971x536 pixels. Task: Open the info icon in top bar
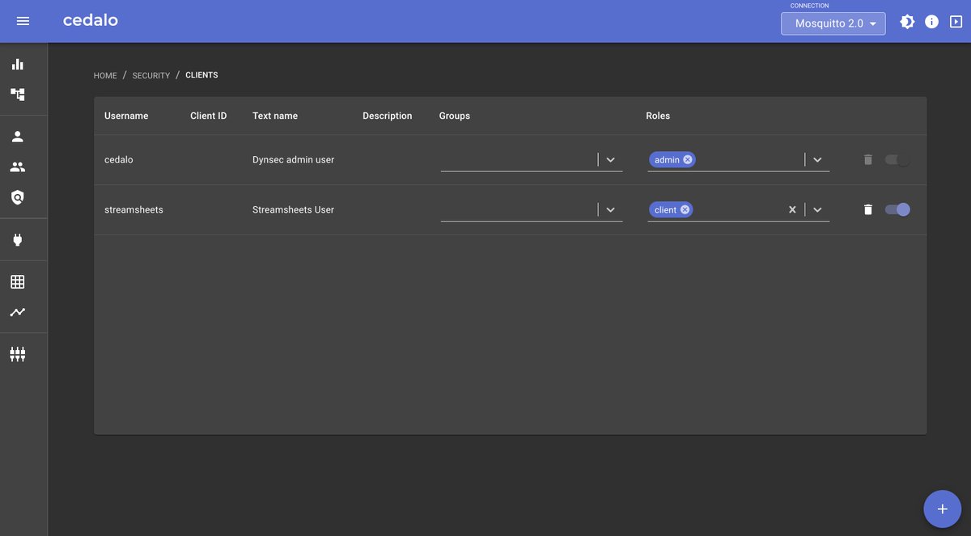tap(932, 22)
